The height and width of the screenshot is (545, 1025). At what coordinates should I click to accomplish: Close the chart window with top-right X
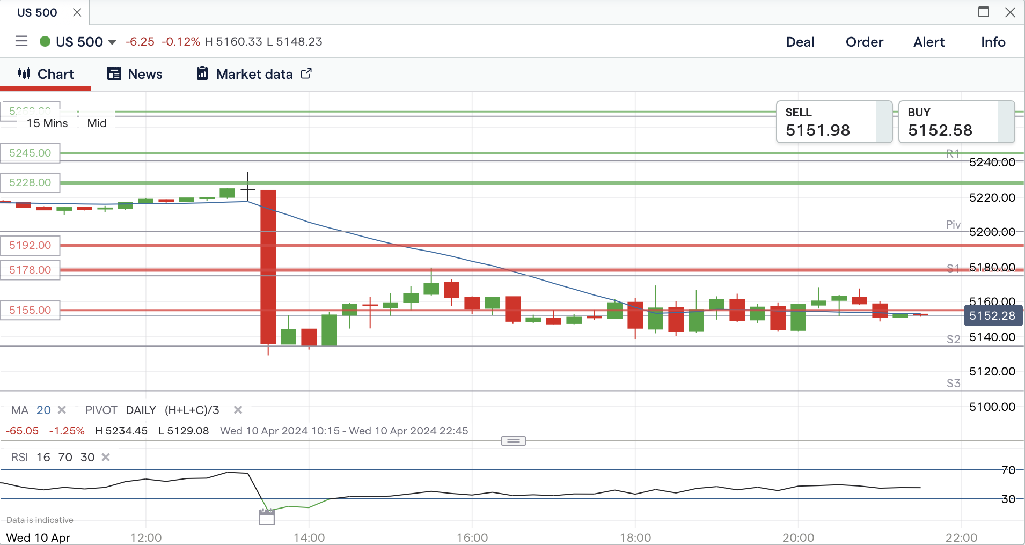(x=1010, y=12)
